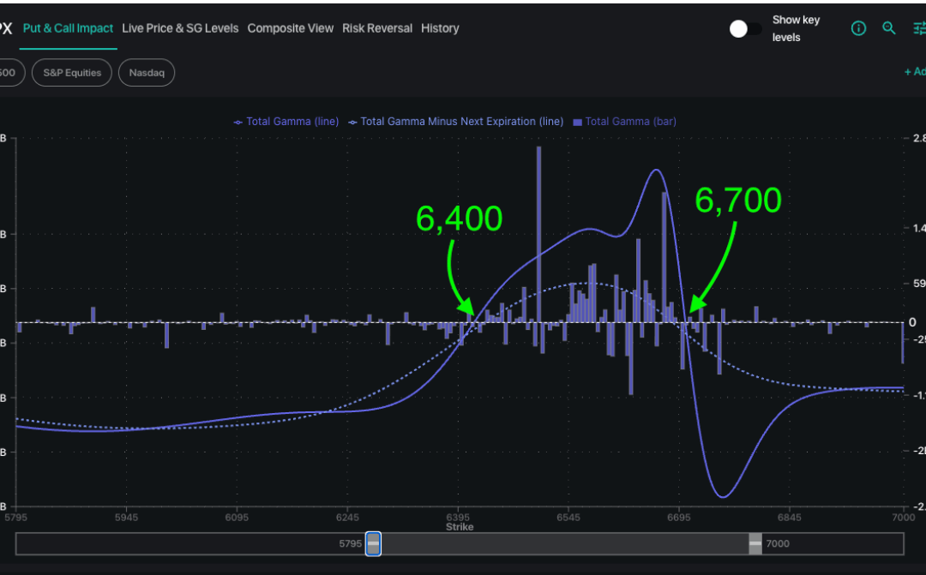Select the Risk Reversal tab
Image resolution: width=926 pixels, height=575 pixels.
(377, 27)
